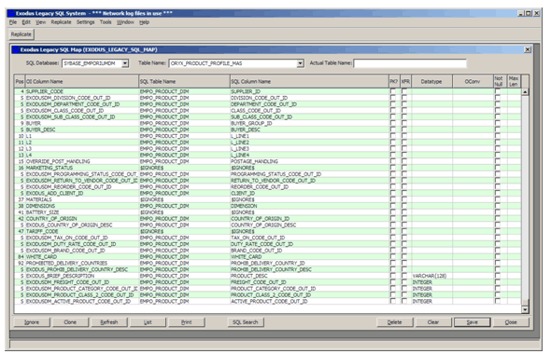Open the Tools menu
551x354 pixels.
coord(106,22)
